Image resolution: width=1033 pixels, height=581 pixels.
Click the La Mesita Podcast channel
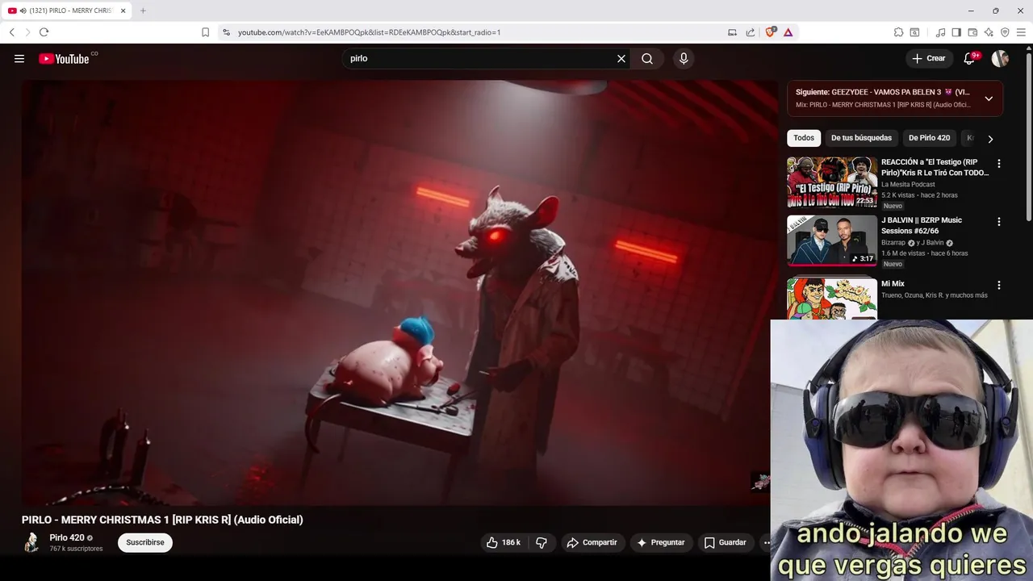[x=908, y=184]
